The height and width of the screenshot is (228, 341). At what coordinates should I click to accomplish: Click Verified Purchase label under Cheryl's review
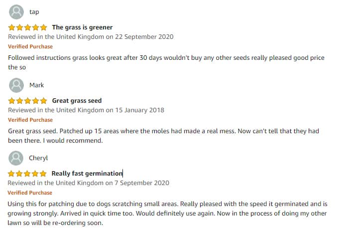[x=30, y=193]
